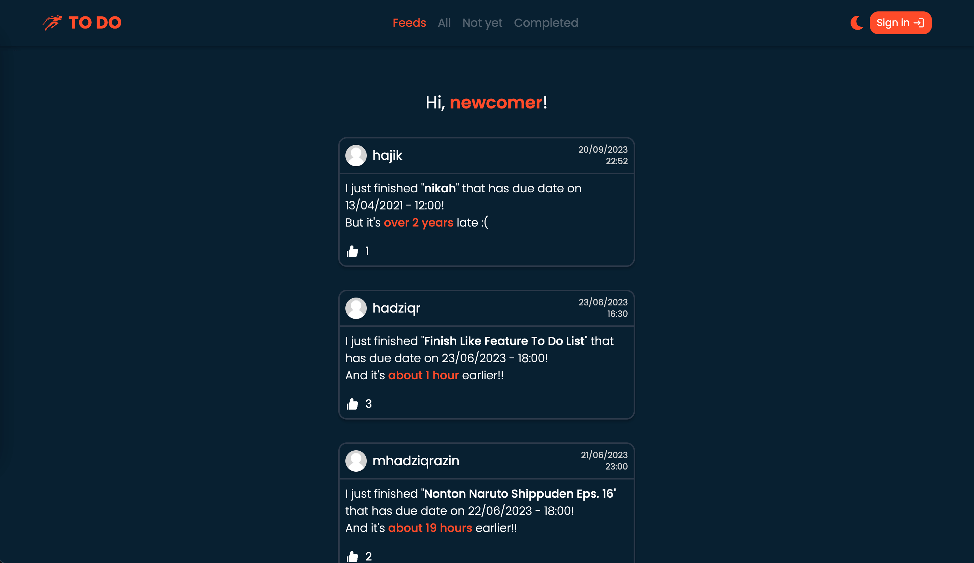The image size is (974, 563).
Task: Open the username hajik
Action: coord(387,155)
